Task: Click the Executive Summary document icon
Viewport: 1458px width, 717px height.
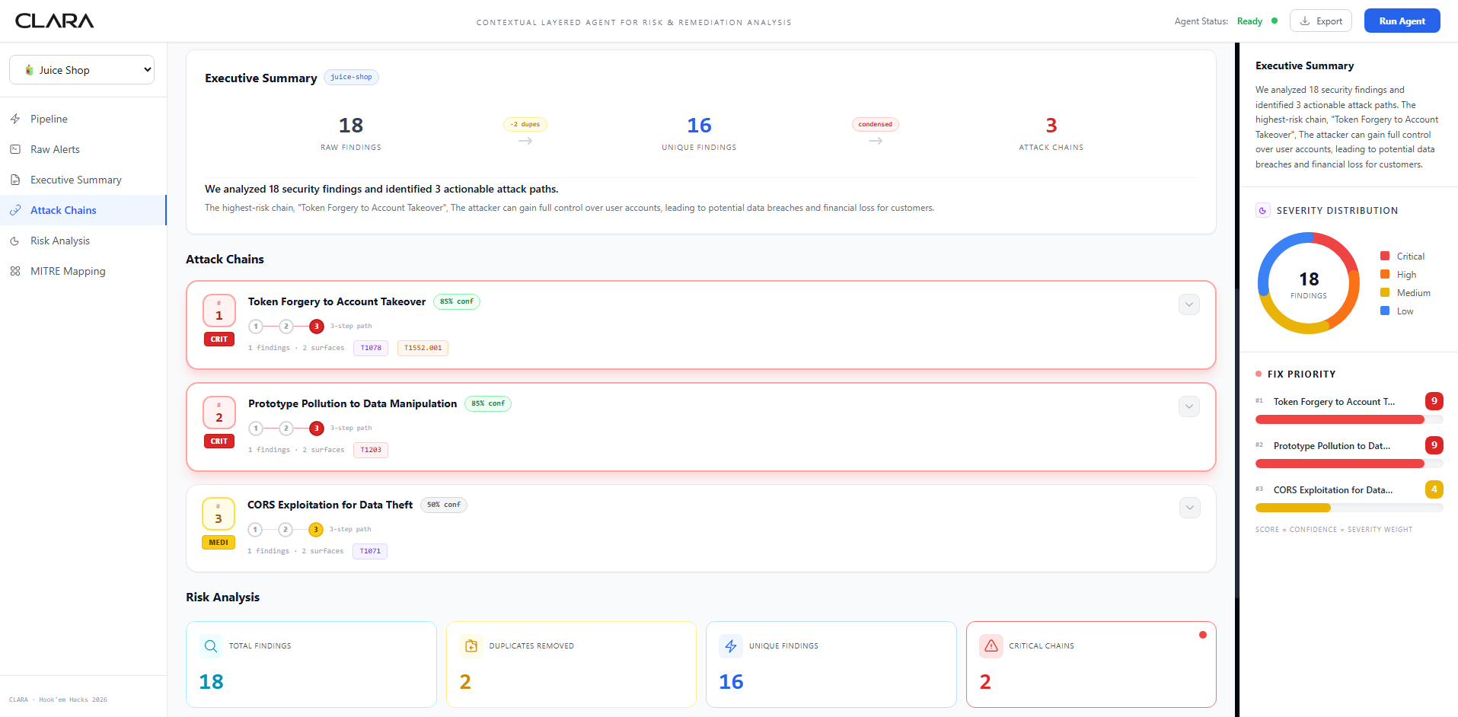Action: [15, 180]
